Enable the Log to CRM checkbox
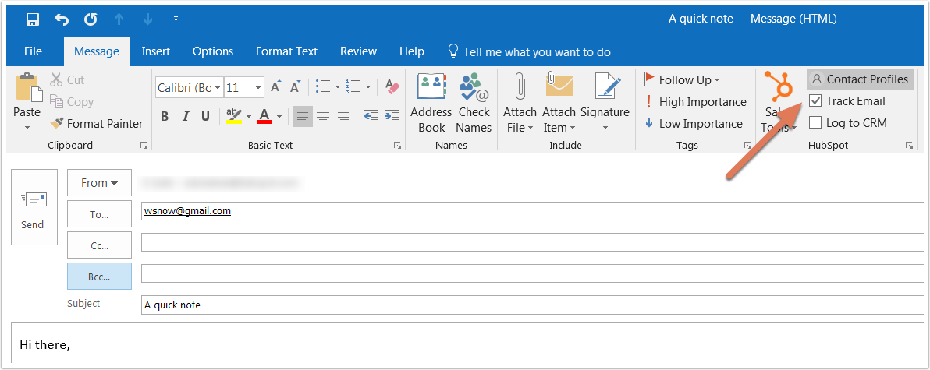The image size is (930, 370). pos(815,122)
